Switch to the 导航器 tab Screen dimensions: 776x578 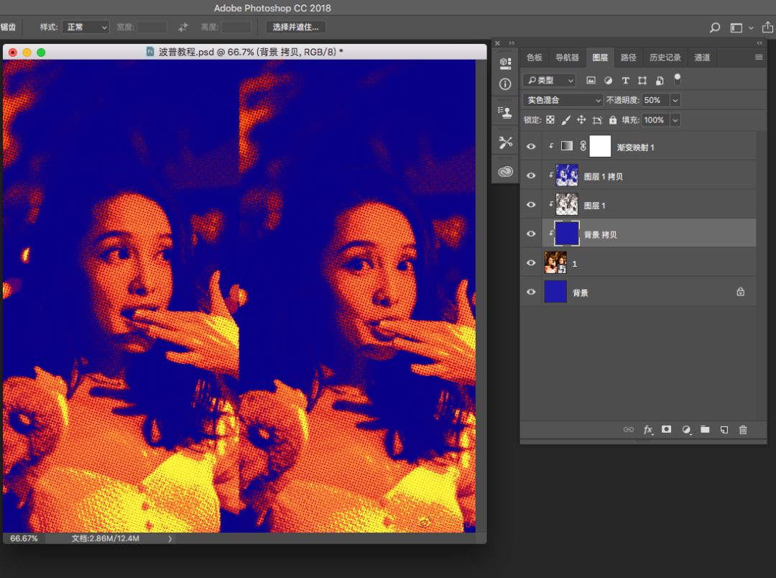tap(567, 58)
